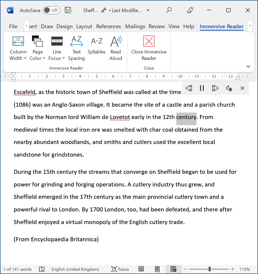Image resolution: width=258 pixels, height=274 pixels.
Task: Switch to Read Mode from status bar
Action: (141, 269)
